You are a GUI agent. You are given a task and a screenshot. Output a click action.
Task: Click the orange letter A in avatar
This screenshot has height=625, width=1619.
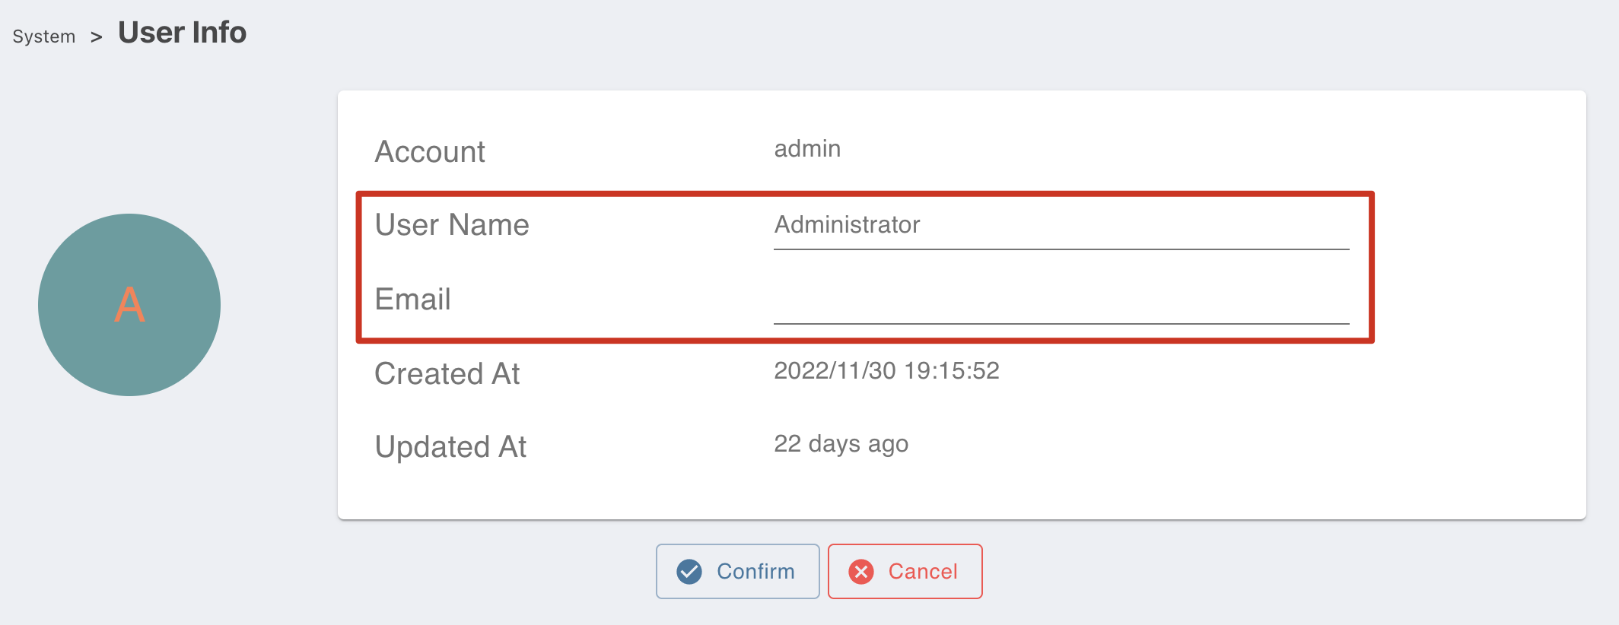tap(129, 305)
